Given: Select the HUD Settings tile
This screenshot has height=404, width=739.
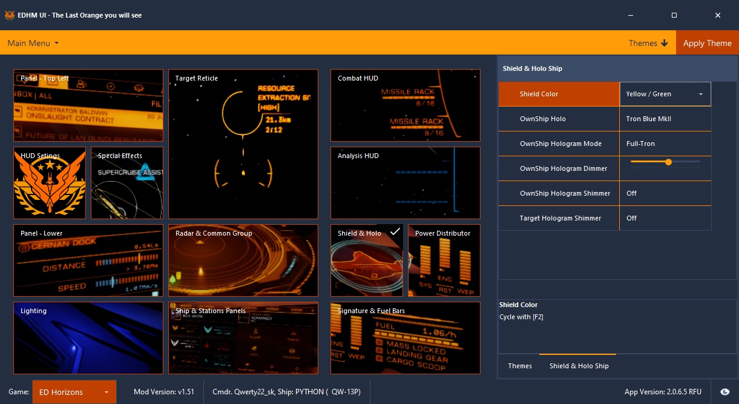Looking at the screenshot, I should [x=50, y=183].
